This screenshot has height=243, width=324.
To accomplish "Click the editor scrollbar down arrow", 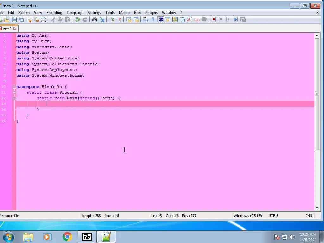I will 317,208.
